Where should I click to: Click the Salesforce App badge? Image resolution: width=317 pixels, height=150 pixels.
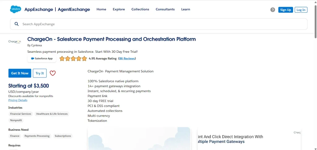coord(42,59)
